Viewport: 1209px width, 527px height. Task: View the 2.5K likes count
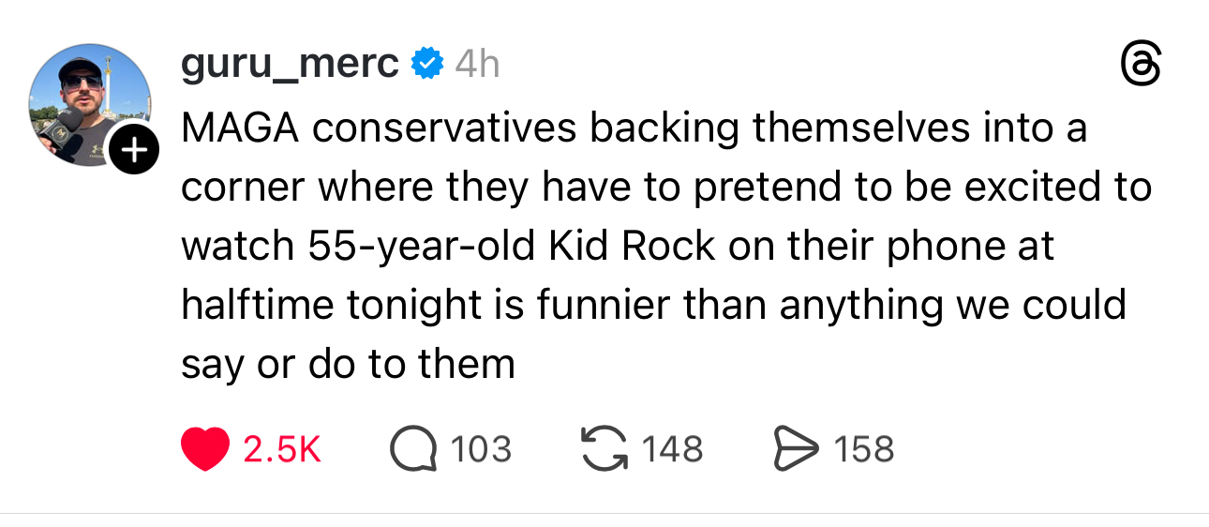coord(282,449)
